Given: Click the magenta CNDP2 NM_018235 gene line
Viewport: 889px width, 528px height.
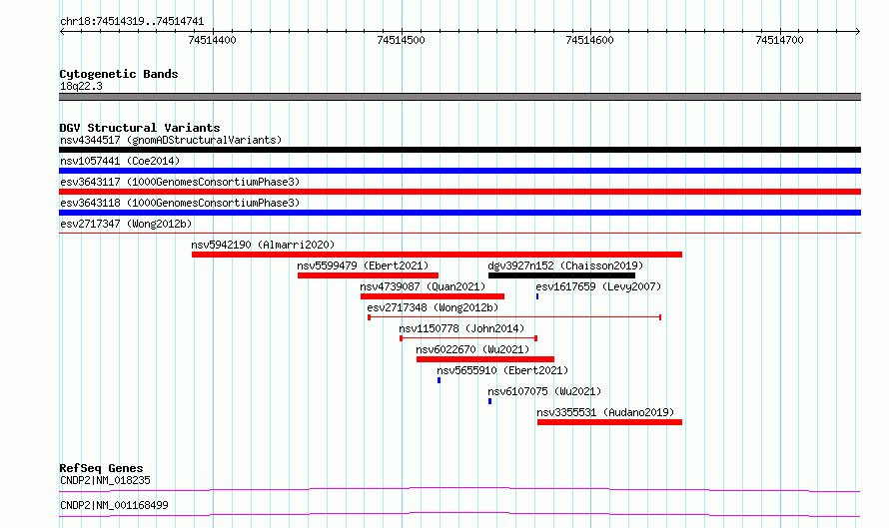Looking at the screenshot, I should [459, 489].
